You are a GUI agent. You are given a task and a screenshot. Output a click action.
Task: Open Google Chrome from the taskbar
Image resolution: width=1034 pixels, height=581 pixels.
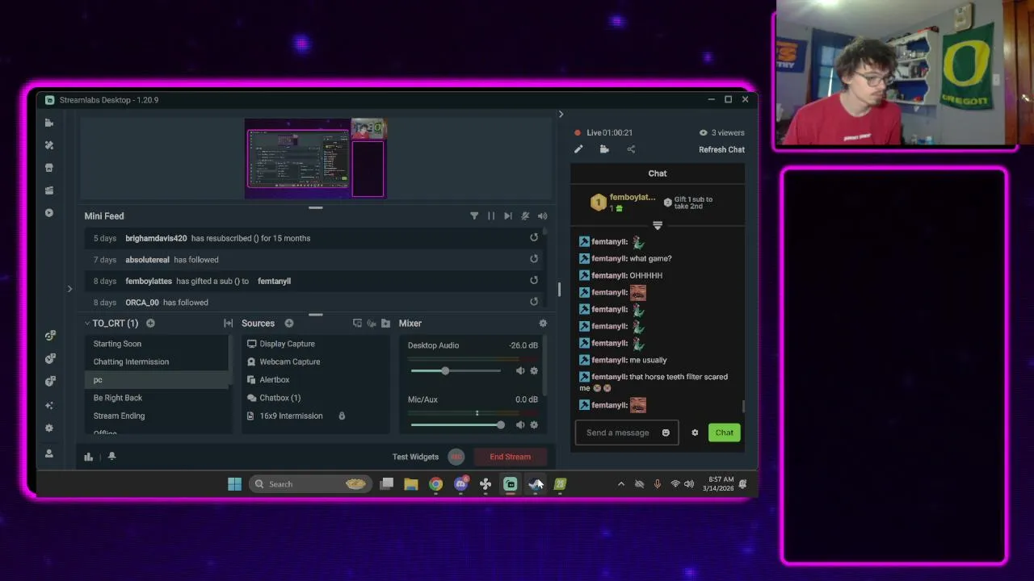(x=435, y=484)
